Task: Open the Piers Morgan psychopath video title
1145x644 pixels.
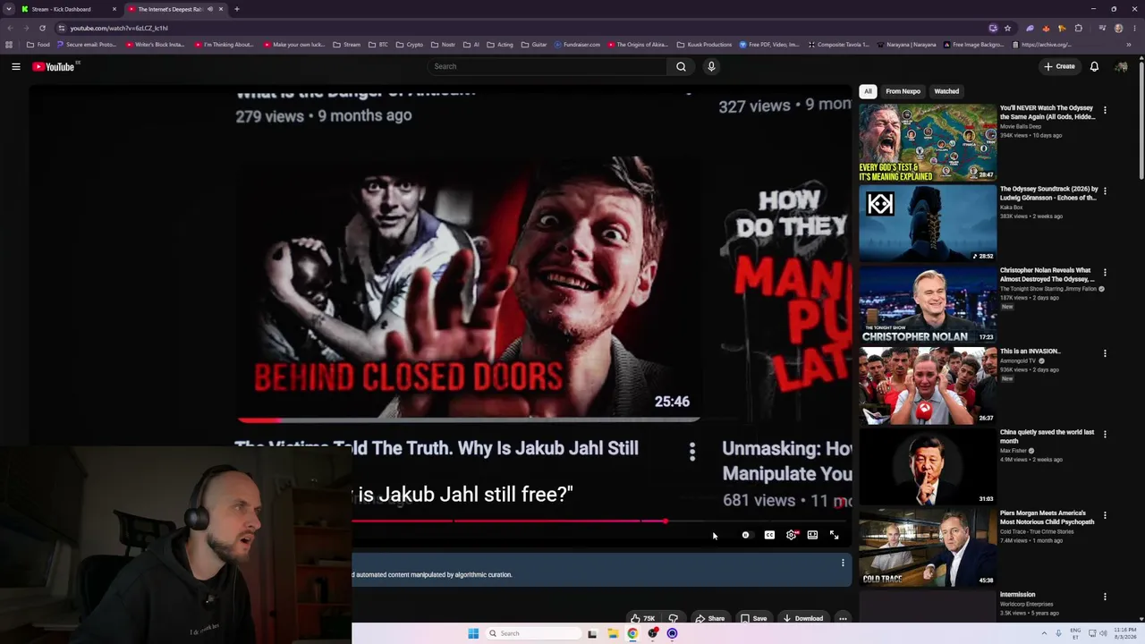Action: click(x=1047, y=518)
